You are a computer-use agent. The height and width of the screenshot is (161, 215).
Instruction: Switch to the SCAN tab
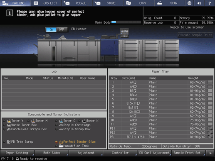coord(170,3)
